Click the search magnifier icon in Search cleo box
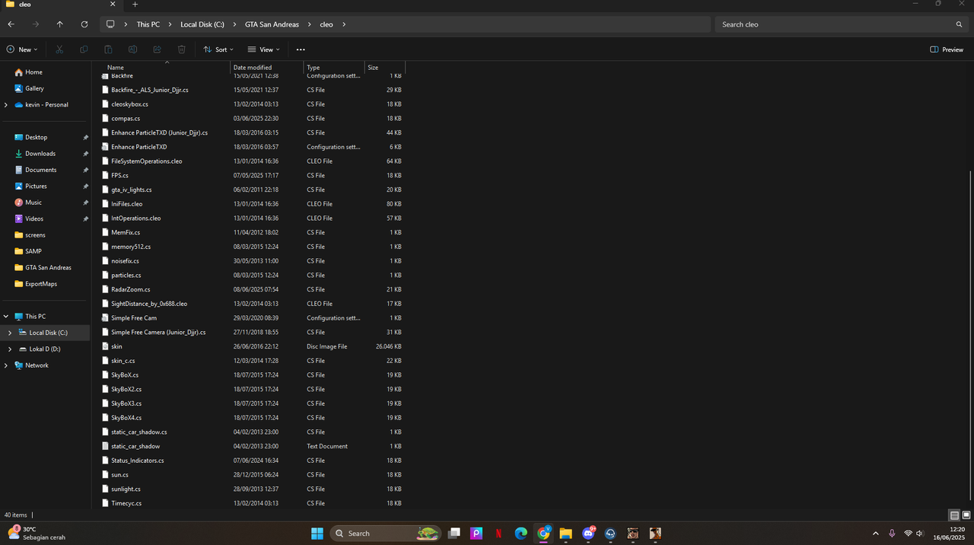974x545 pixels. pyautogui.click(x=959, y=24)
